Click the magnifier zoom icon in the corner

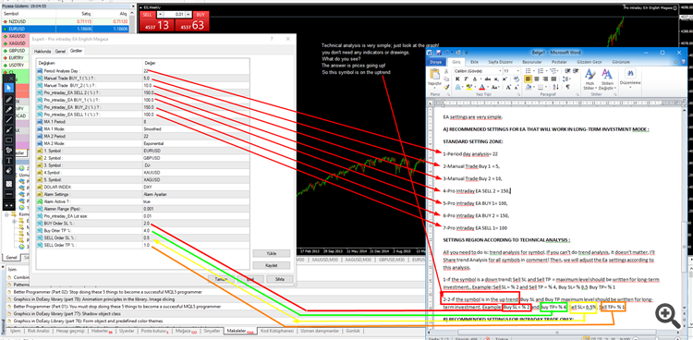(668, 315)
